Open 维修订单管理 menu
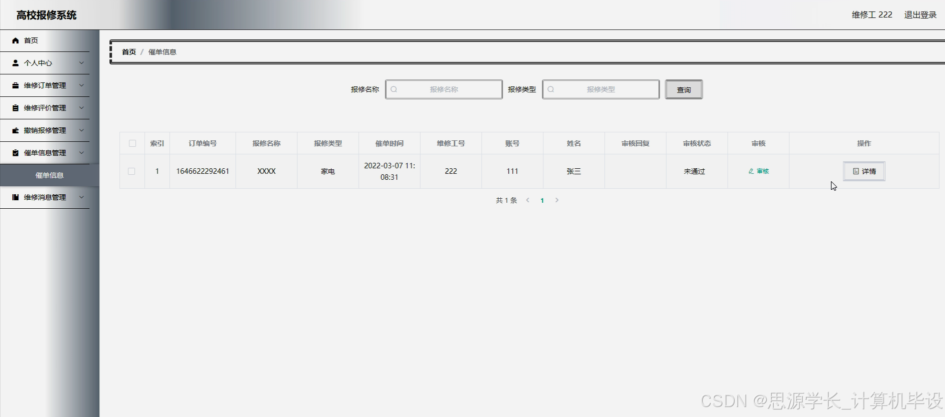Screen dimensions: 945x417 pyautogui.click(x=45, y=85)
